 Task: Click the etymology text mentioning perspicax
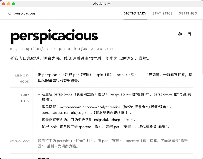tap(113, 143)
